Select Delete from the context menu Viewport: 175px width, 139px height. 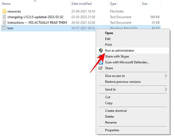(109, 117)
